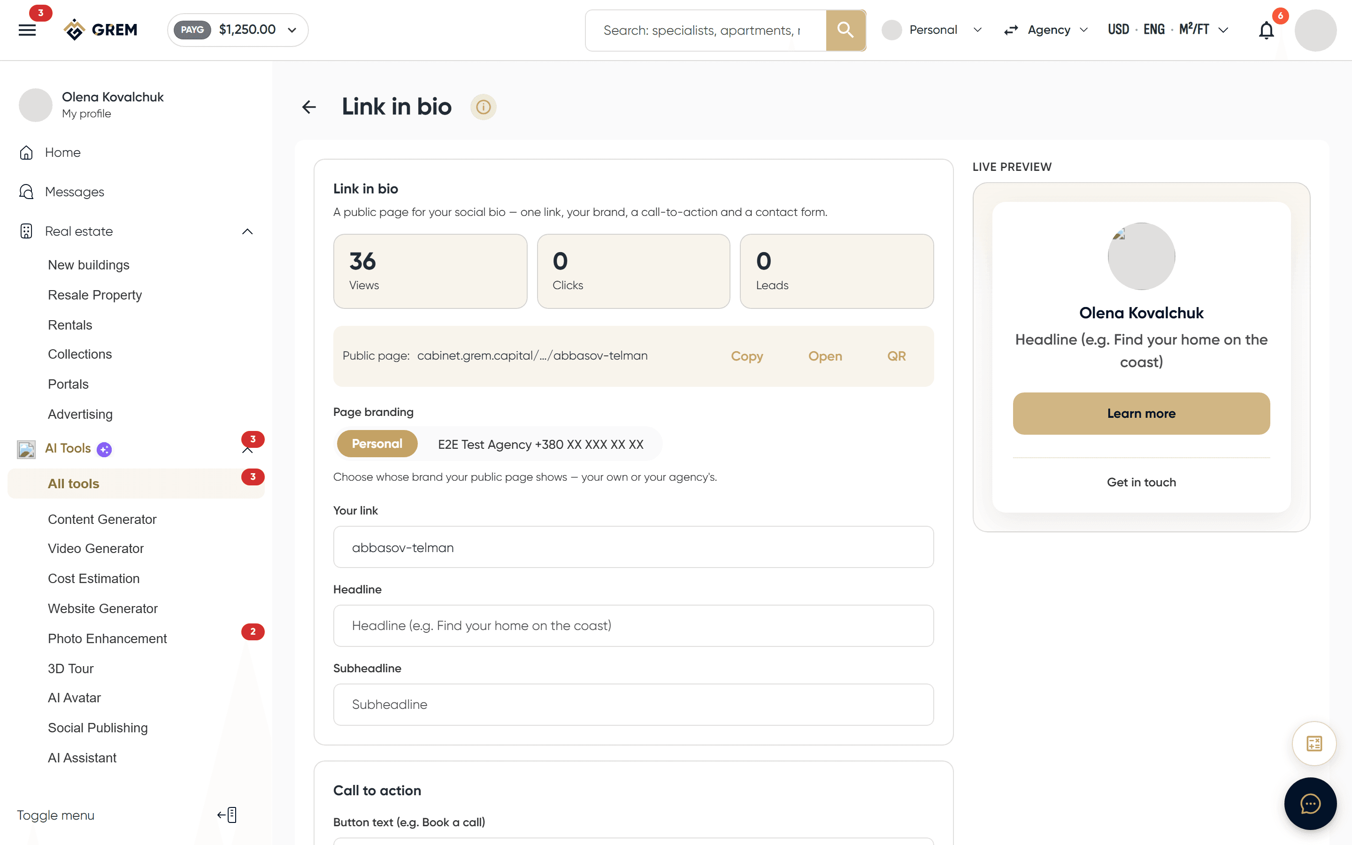Click the info icon next to Link in bio
This screenshot has height=845, width=1352.
pos(483,107)
